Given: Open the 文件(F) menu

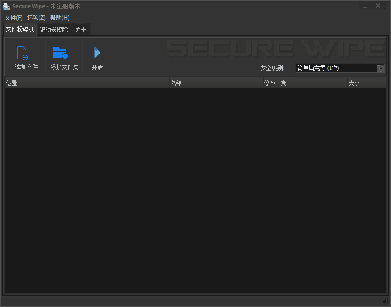Looking at the screenshot, I should 14,17.
